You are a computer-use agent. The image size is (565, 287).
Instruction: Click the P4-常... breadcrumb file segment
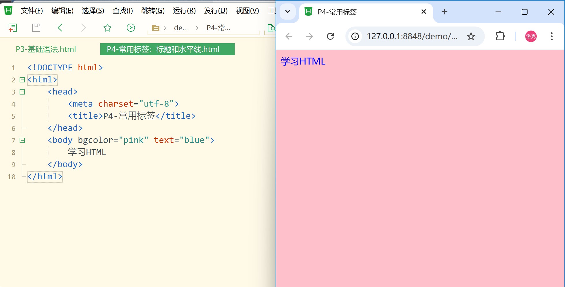click(219, 28)
